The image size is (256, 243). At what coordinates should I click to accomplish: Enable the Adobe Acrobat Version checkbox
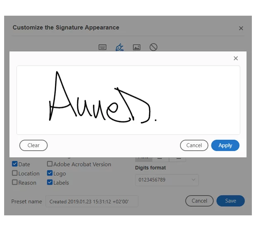coord(50,164)
